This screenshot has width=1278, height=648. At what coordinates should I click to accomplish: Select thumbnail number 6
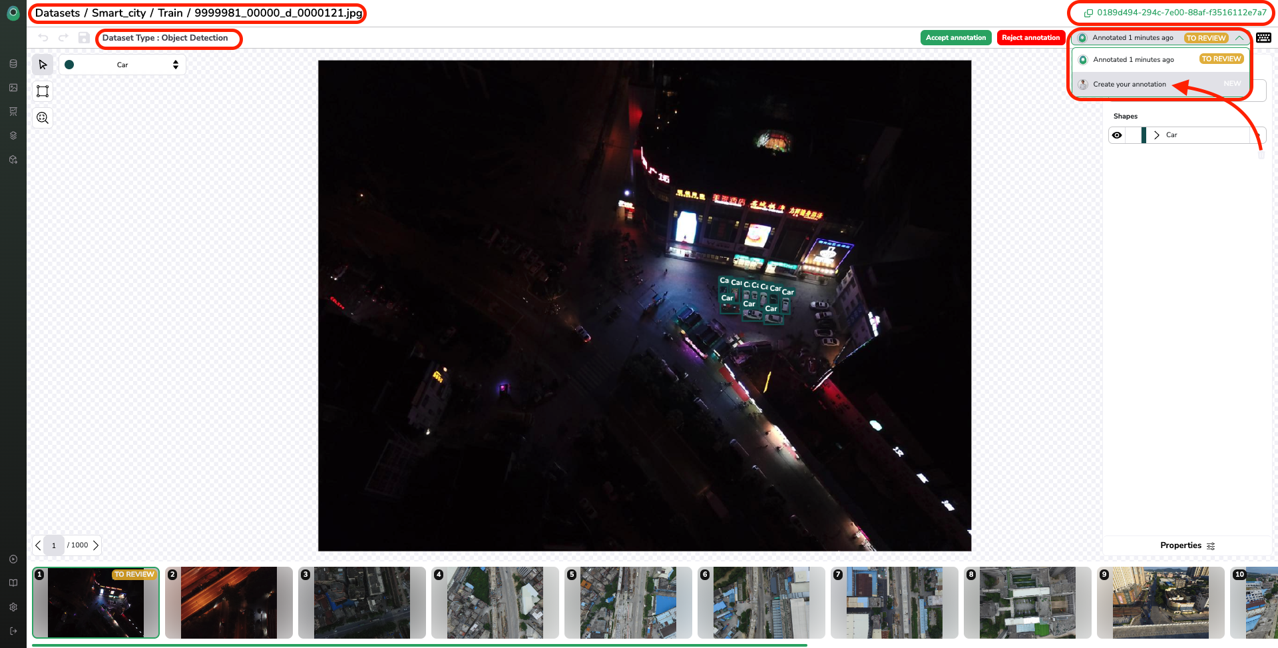pos(761,603)
